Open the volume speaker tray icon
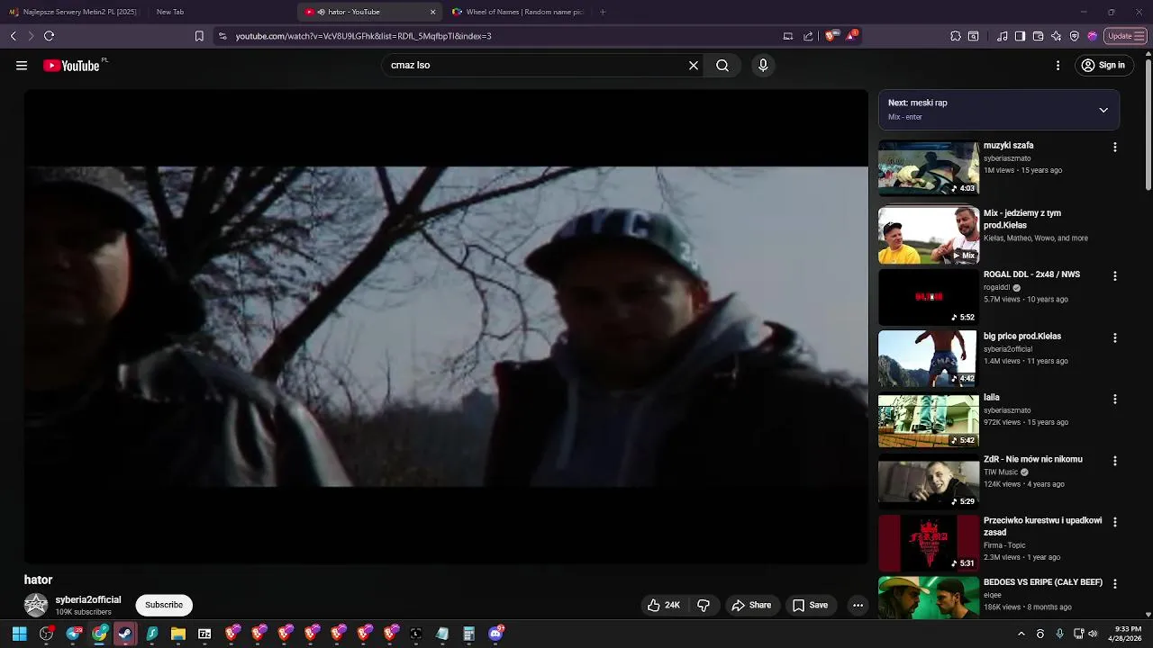Viewport: 1153px width, 648px height. coord(1093,634)
